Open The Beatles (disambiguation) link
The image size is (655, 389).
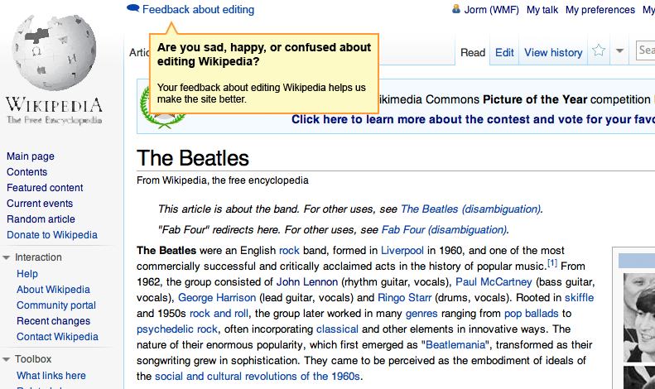tap(470, 209)
